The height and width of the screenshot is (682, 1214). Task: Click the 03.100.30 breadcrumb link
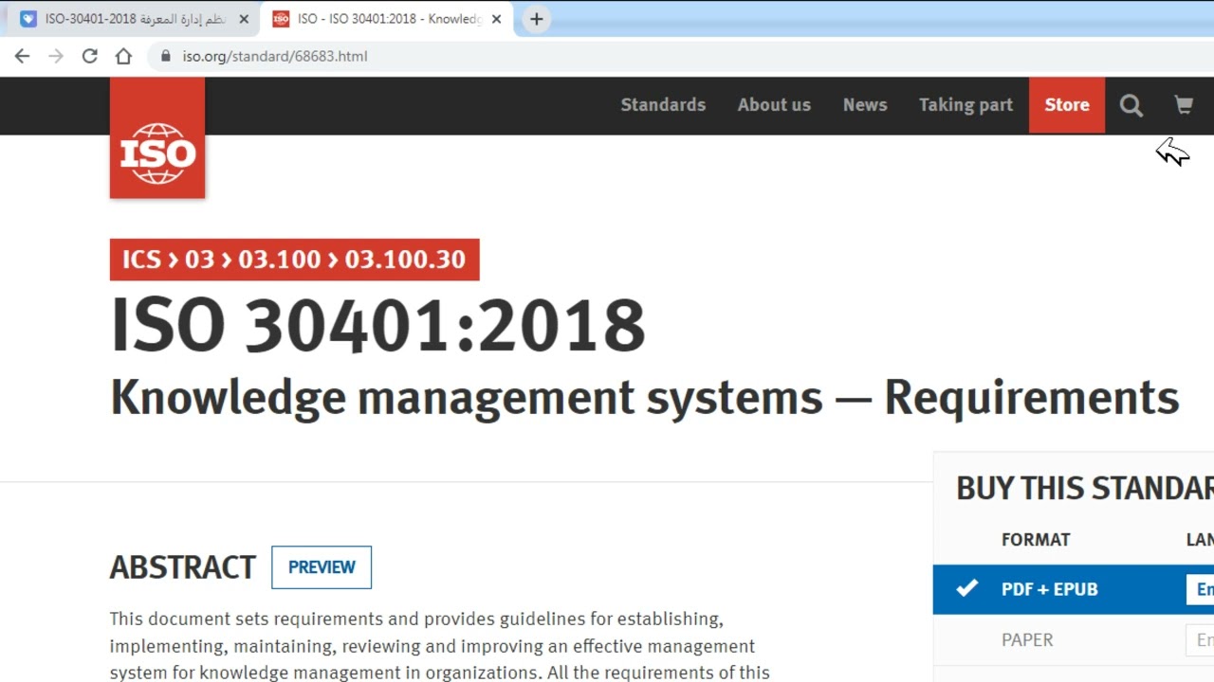pyautogui.click(x=405, y=260)
